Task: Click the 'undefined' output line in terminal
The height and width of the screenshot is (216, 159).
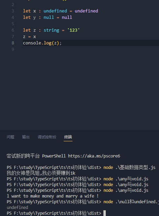Action: [x=18, y=208]
